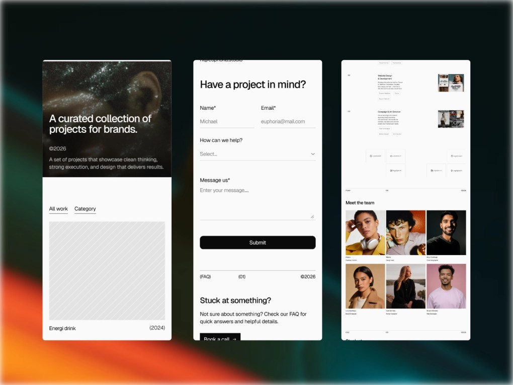513x385 pixels.
Task: Open team photo of man holding phone
Action: click(406, 233)
